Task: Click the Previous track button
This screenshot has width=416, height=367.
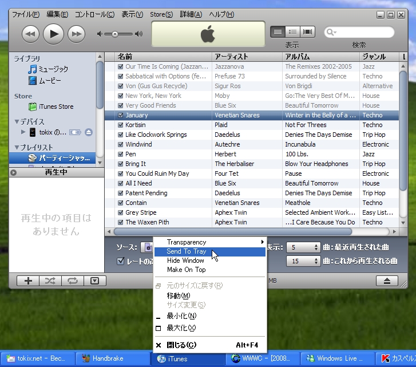Action: tap(30, 34)
